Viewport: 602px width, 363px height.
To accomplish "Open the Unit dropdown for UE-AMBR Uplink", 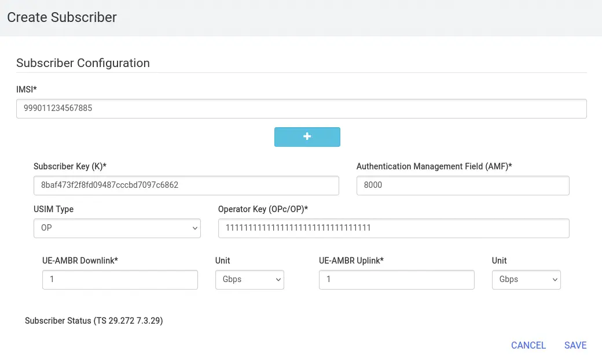I will 526,280.
